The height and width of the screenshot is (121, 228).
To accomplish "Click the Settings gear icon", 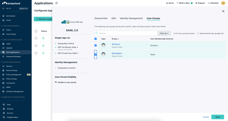I will (4, 109).
